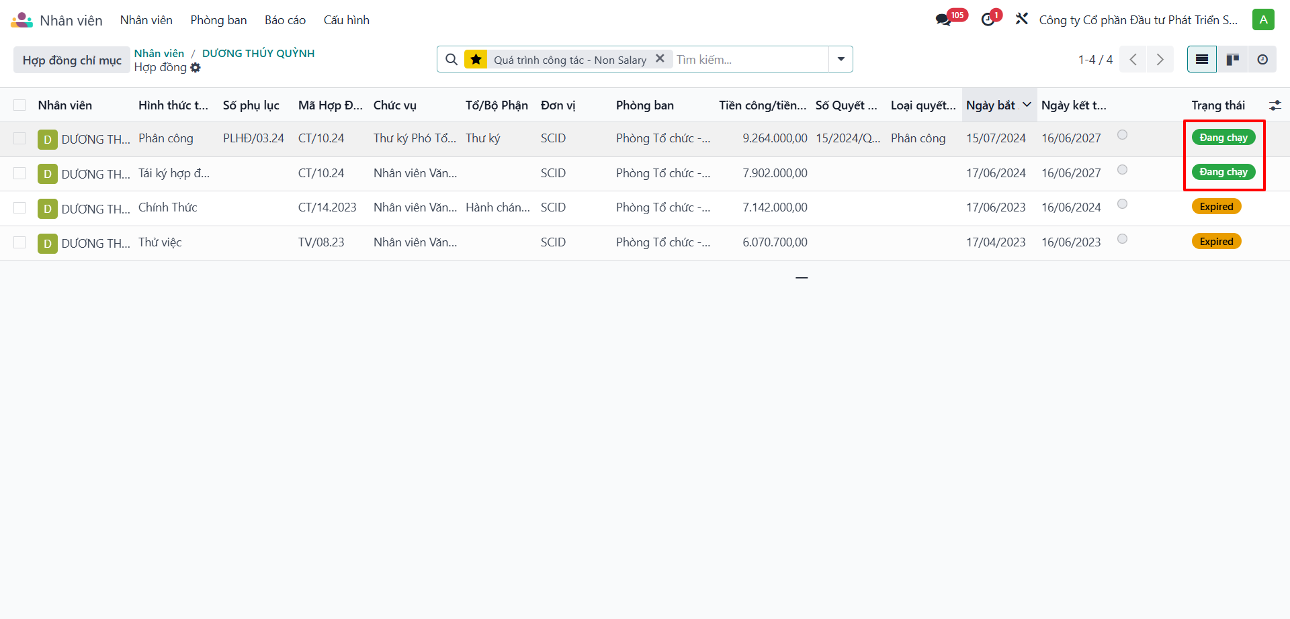
Task: Open the Phòng ban menu
Action: pos(218,20)
